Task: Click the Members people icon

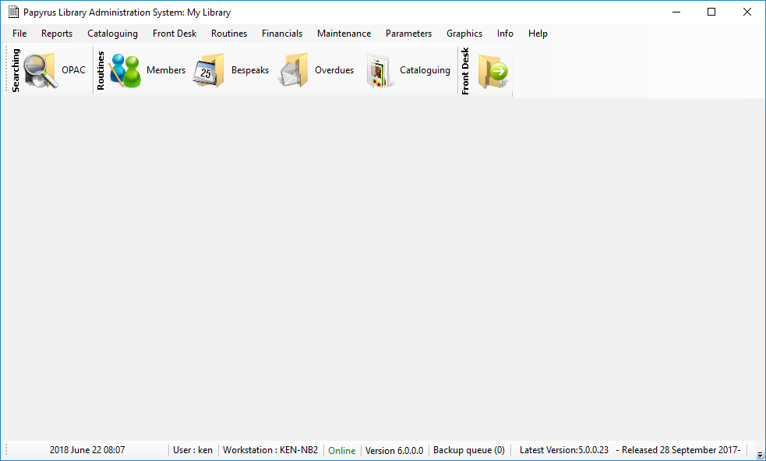Action: 125,70
